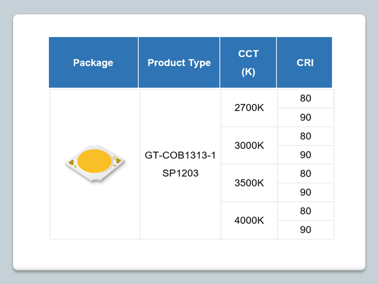The image size is (378, 284).
Task: Click the CRI 90 cell for 3500K
Action: point(306,192)
